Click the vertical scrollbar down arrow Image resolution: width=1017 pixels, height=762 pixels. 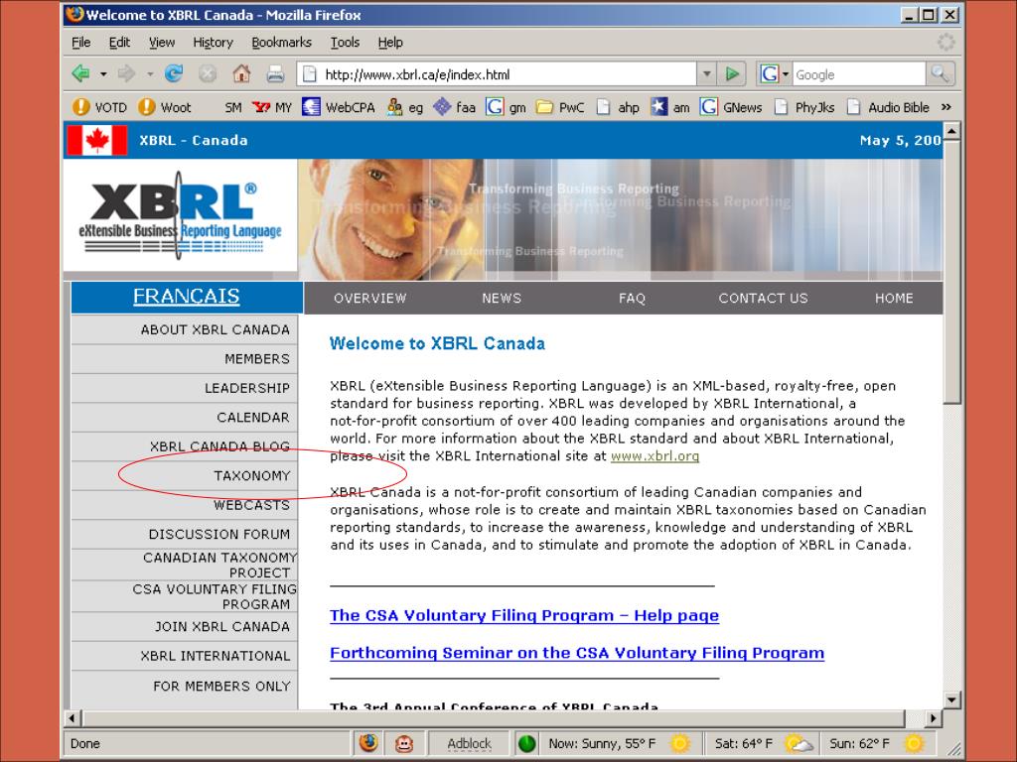pos(951,699)
